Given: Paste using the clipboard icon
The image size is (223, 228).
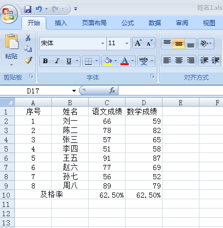Looking at the screenshot, I should click(11, 41).
